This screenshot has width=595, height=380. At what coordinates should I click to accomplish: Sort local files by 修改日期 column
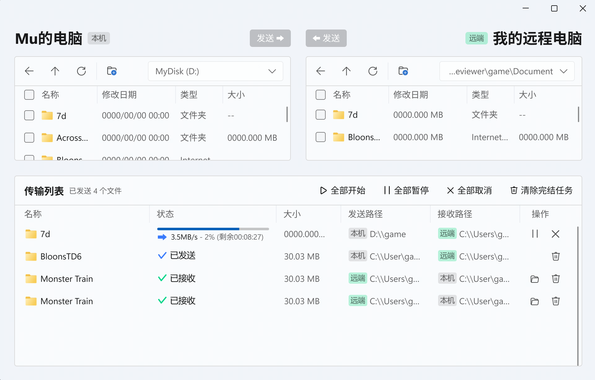(119, 95)
